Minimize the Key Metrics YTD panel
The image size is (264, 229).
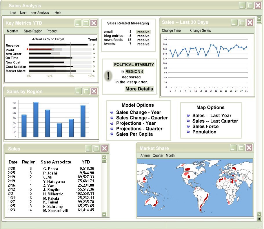[x=78, y=23]
